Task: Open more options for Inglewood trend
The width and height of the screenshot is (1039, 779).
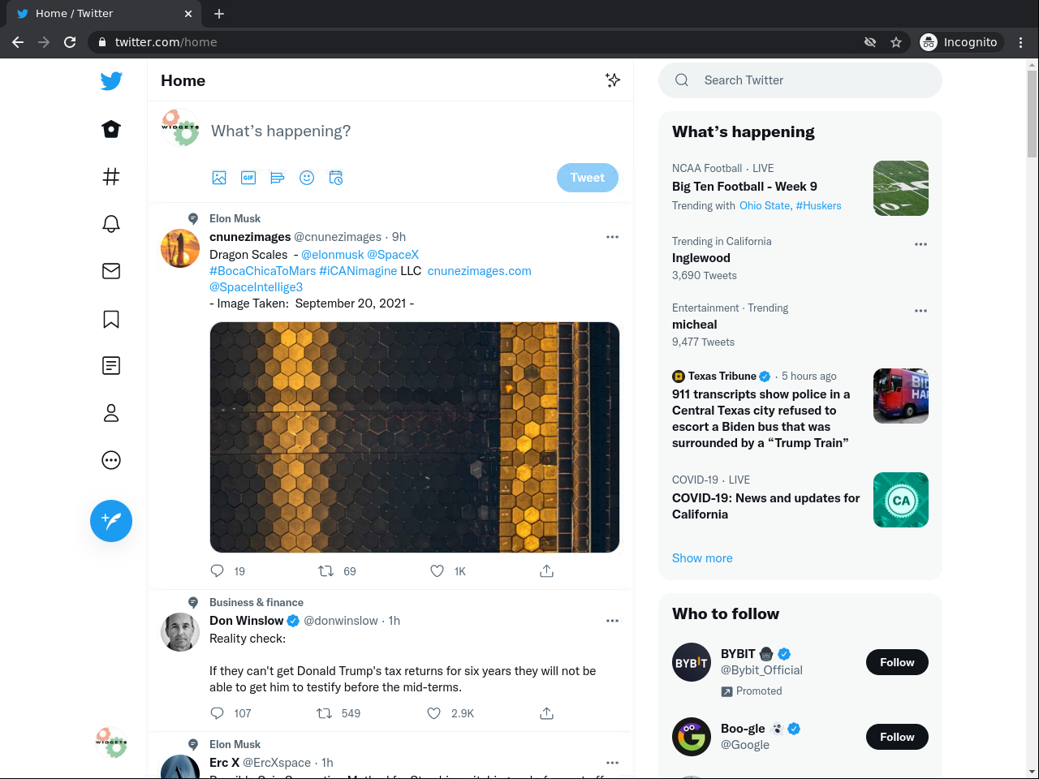Action: pyautogui.click(x=920, y=244)
